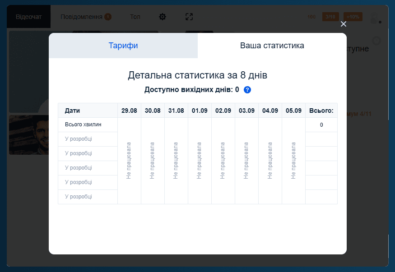The height and width of the screenshot is (272, 395).
Task: Click the 100 balance counter
Action: click(311, 17)
